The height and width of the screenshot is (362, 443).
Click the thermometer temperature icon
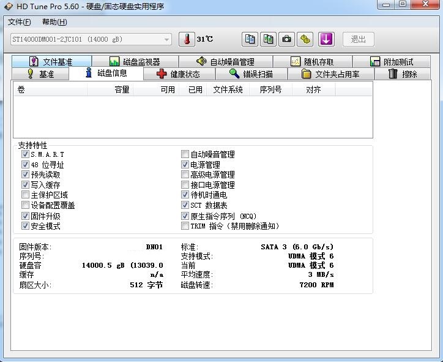click(187, 39)
